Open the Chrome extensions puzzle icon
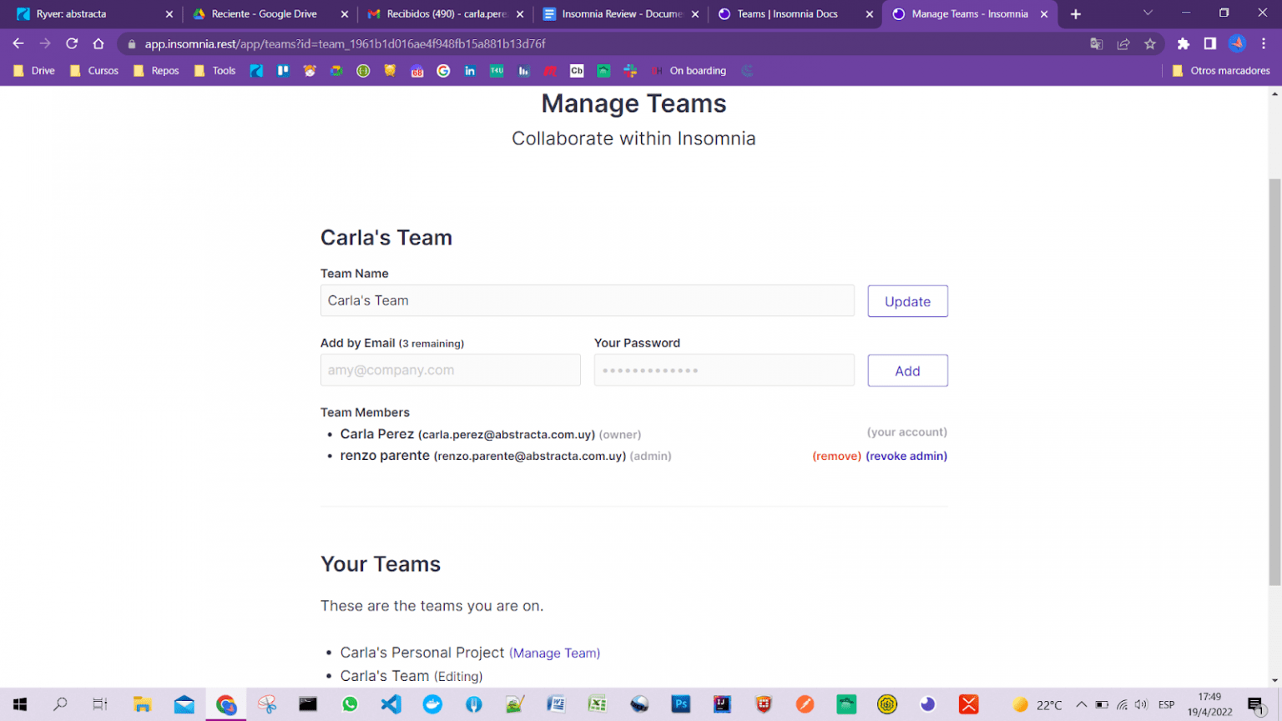 coord(1183,43)
